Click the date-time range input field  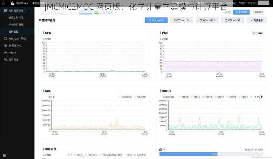pos(58,12)
